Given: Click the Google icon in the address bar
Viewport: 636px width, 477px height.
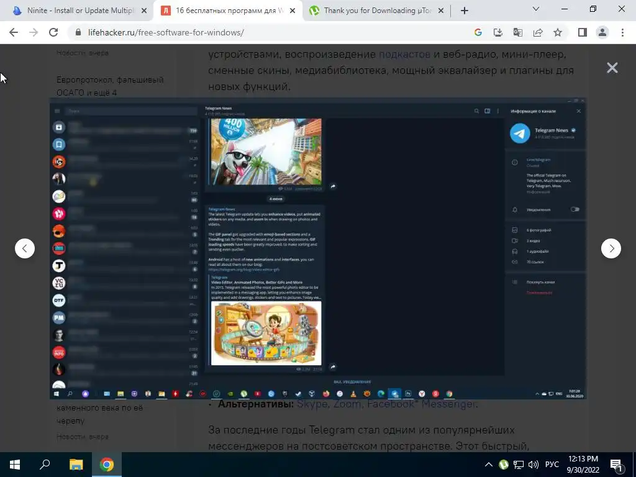Looking at the screenshot, I should 478,32.
